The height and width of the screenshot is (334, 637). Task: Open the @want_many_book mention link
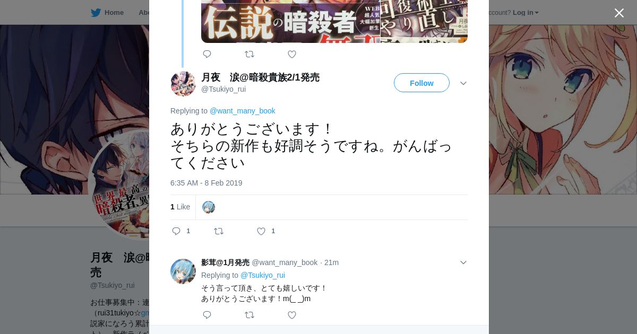(x=243, y=111)
